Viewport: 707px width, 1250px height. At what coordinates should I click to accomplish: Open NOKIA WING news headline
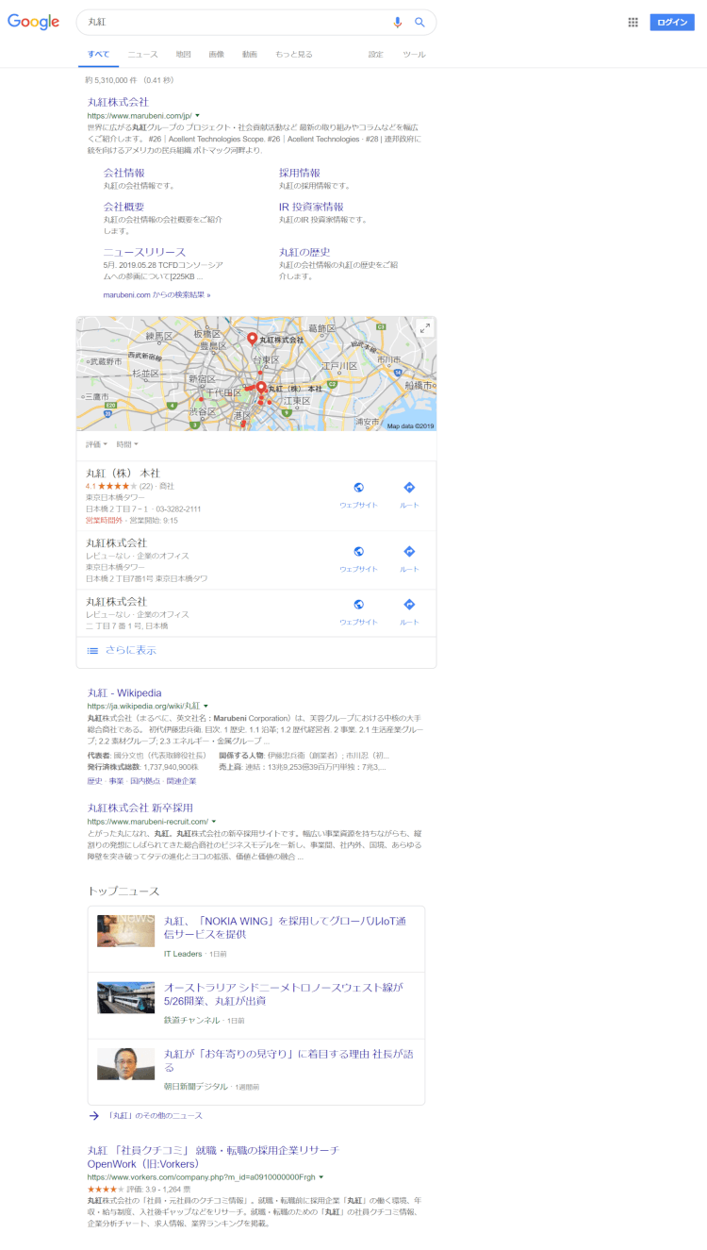click(285, 927)
